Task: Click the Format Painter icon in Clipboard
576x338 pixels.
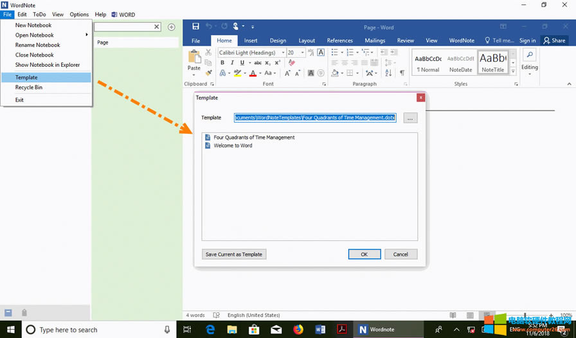Action: [208, 73]
